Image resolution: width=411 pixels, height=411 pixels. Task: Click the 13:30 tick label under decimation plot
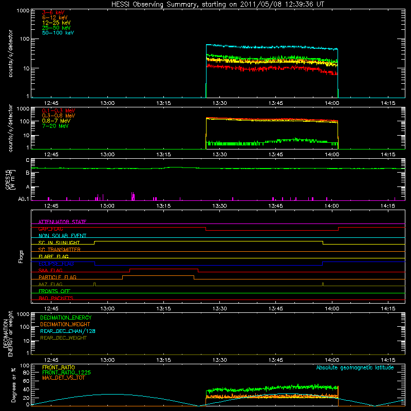219,360
